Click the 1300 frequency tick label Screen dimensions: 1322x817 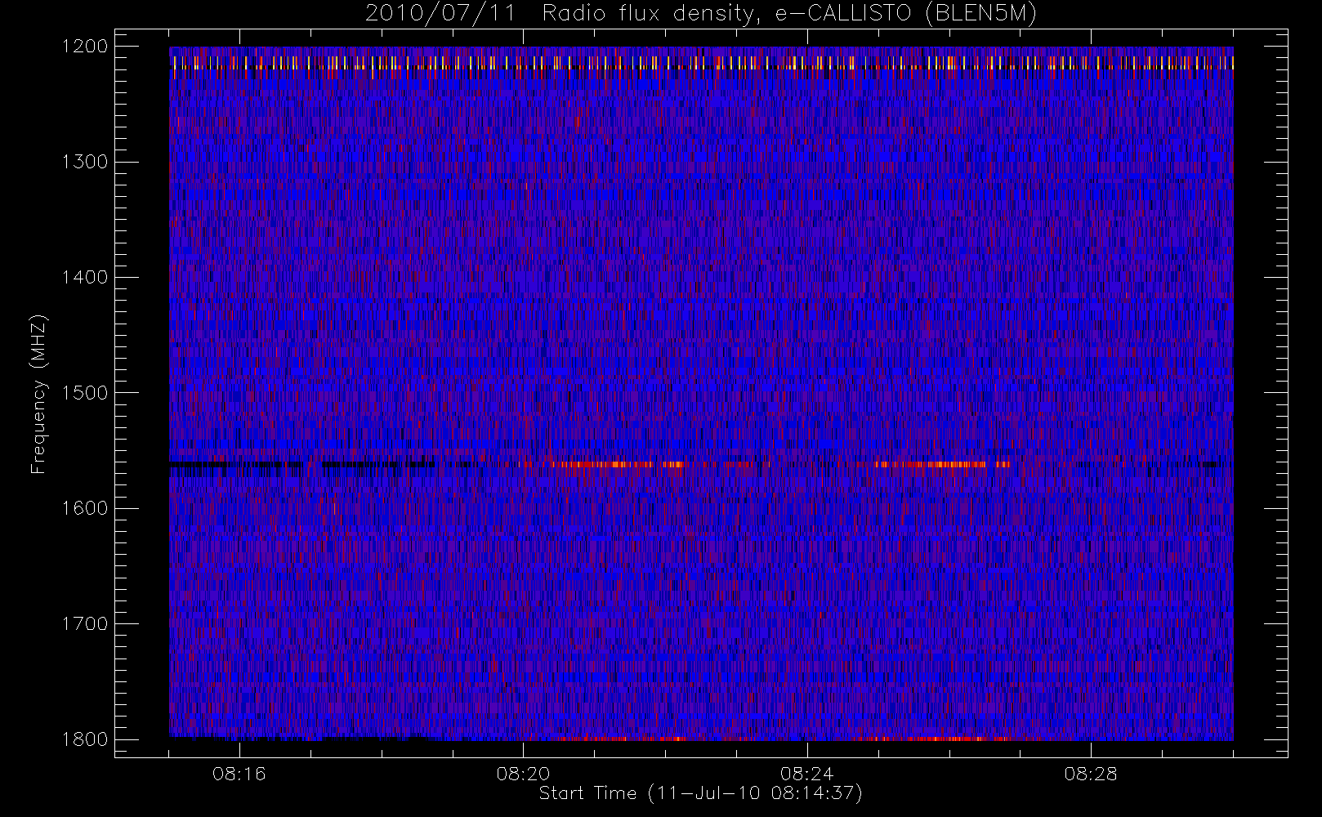point(85,162)
